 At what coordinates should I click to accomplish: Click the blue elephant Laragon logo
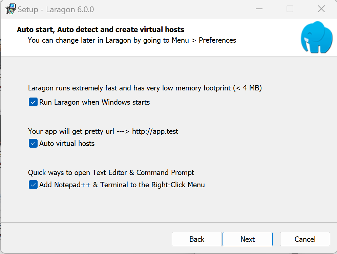(317, 37)
